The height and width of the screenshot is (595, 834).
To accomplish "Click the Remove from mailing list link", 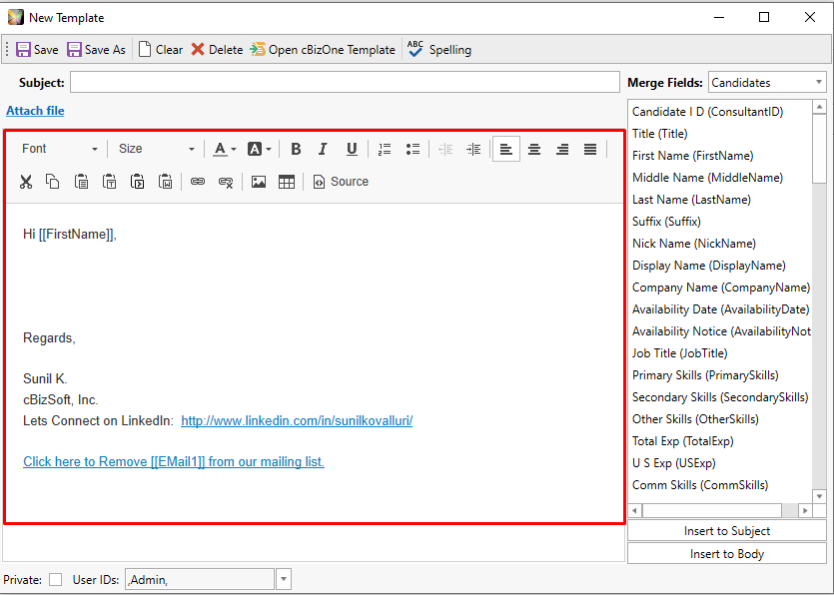I will 174,461.
